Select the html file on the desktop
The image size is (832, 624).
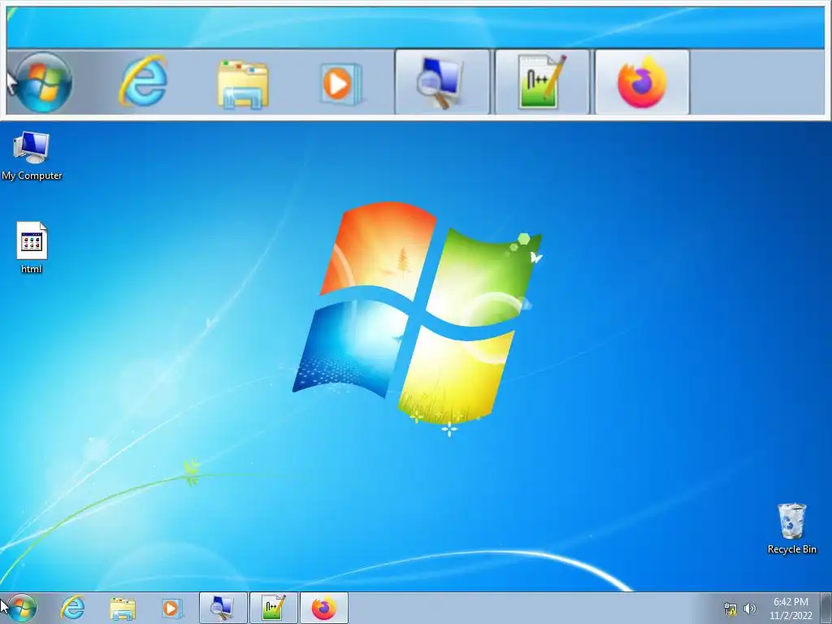pyautogui.click(x=32, y=247)
